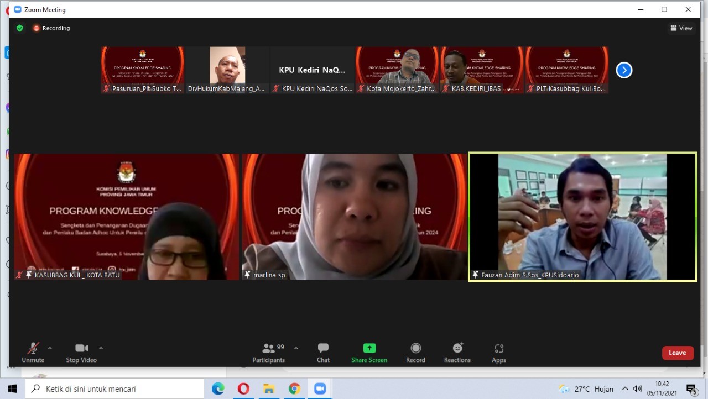Expand audio options arrow beside Unmute

pyautogui.click(x=50, y=348)
